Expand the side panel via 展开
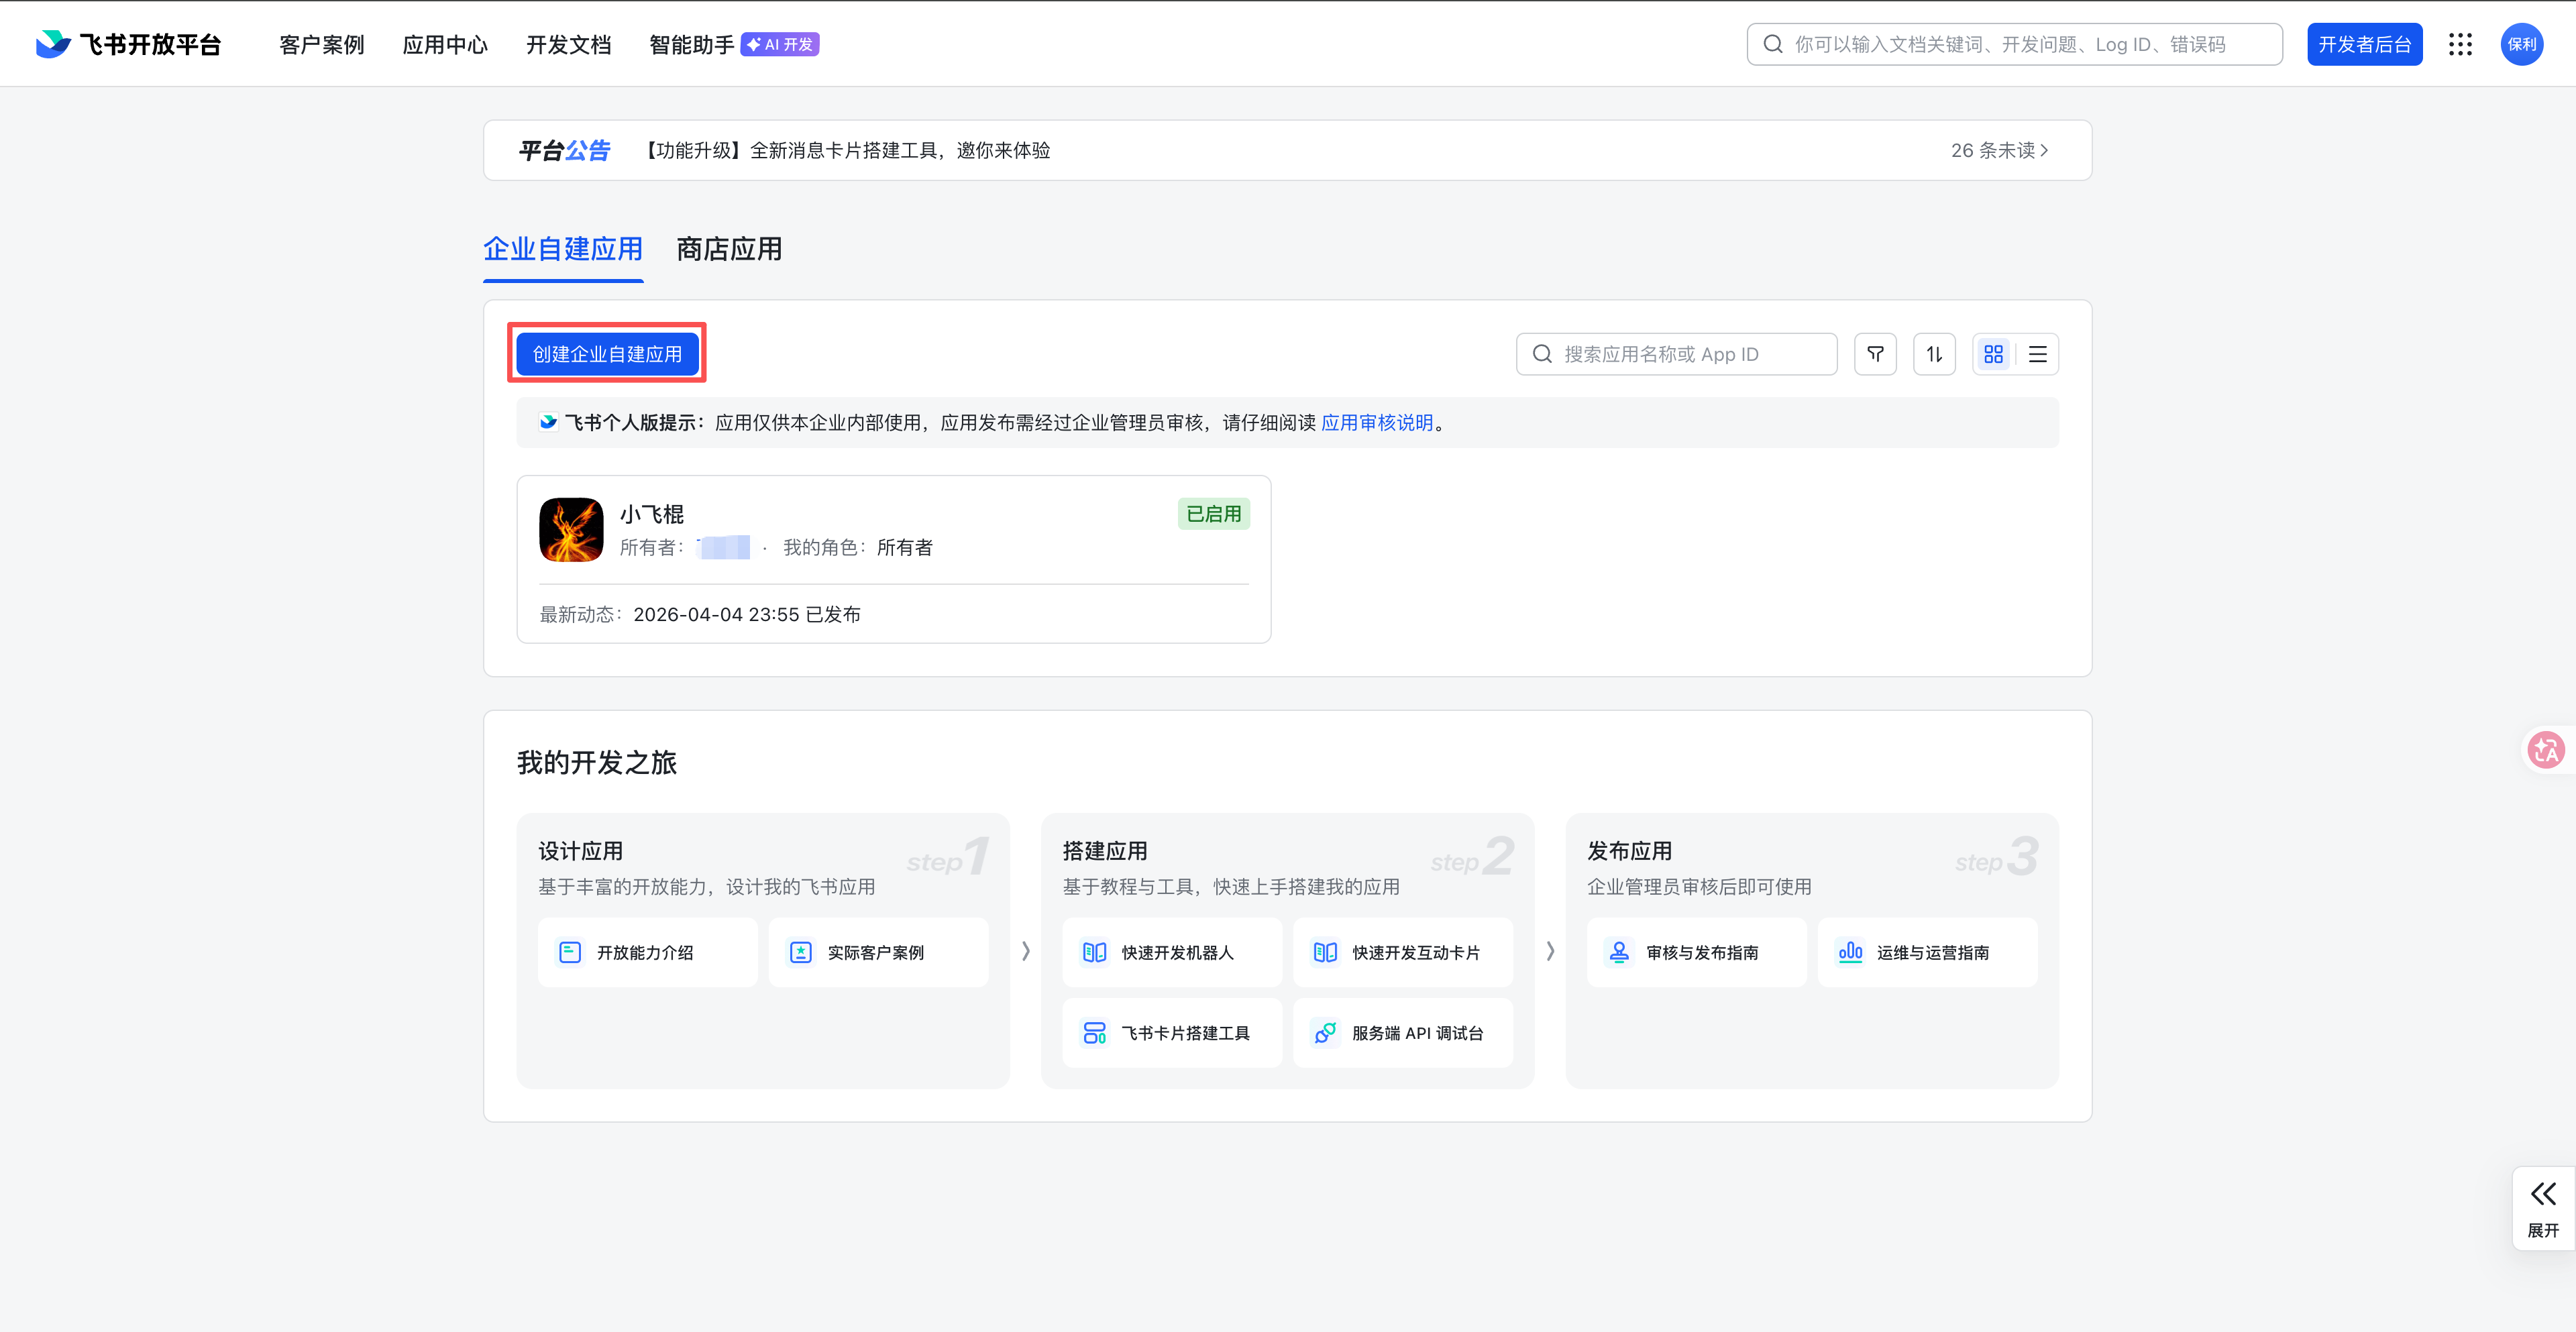Viewport: 2576px width, 1332px height. [2543, 1208]
